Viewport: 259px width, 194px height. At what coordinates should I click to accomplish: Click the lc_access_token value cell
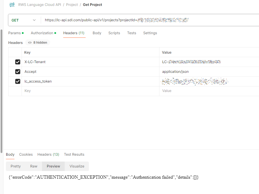click(x=209, y=81)
